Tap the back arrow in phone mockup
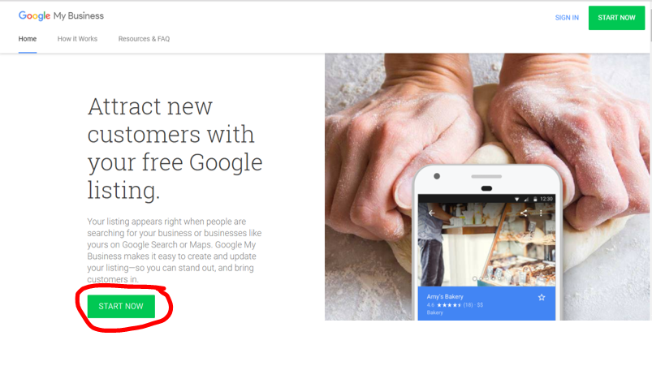The height and width of the screenshot is (366, 652). [x=432, y=213]
